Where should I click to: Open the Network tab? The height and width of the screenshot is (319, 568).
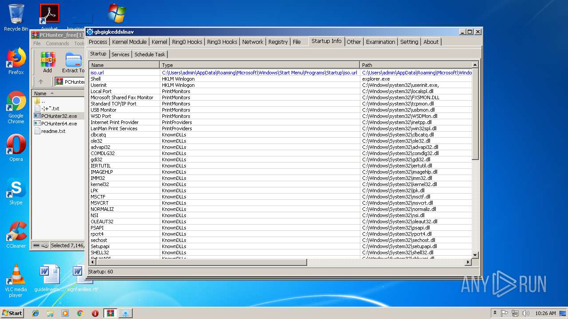click(x=252, y=42)
